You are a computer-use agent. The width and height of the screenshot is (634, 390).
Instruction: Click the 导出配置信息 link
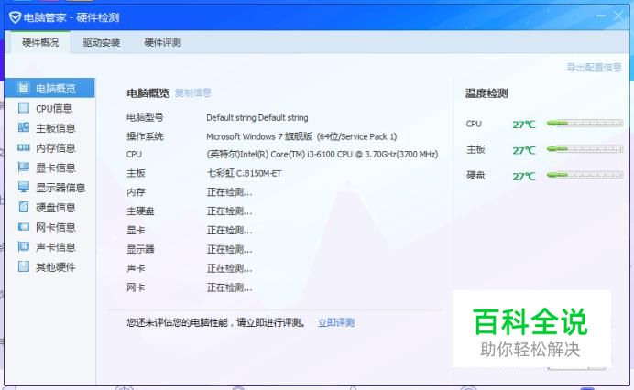click(594, 67)
